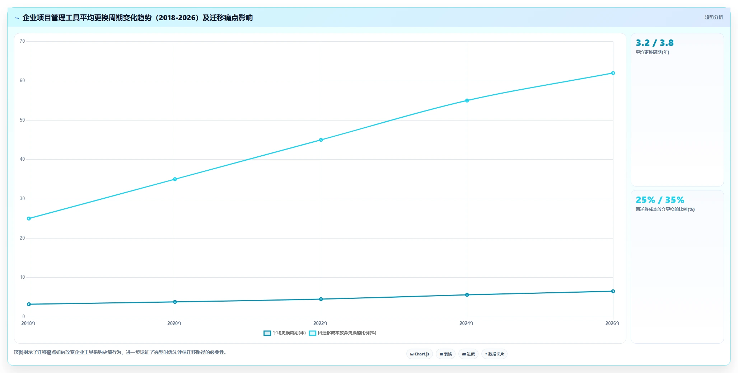Toggle the 平均更换周期(年) legend swatch
This screenshot has height=373, width=738.
(x=267, y=333)
